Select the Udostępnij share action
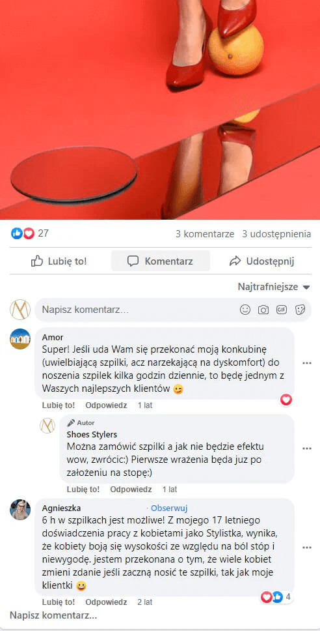 (x=261, y=261)
